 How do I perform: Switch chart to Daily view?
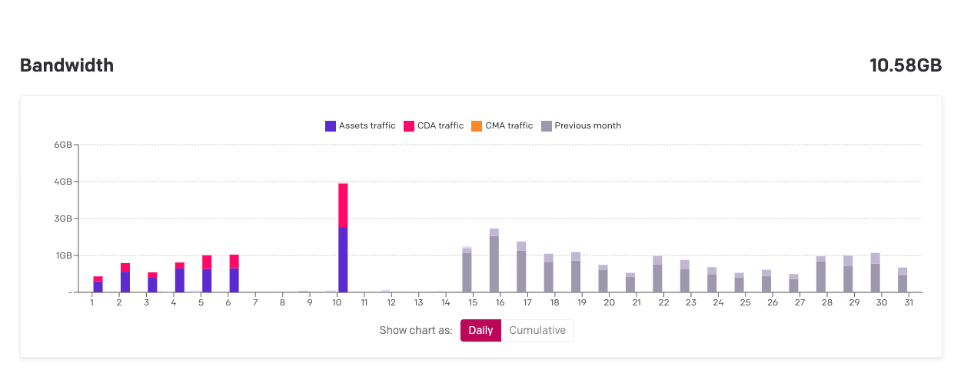click(x=480, y=331)
